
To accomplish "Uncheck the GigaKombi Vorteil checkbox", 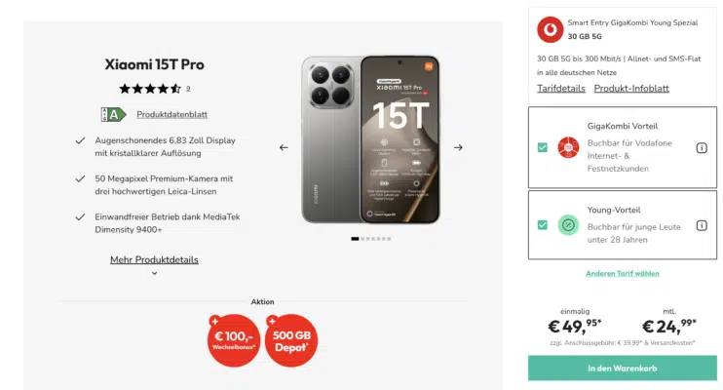I will (543, 148).
